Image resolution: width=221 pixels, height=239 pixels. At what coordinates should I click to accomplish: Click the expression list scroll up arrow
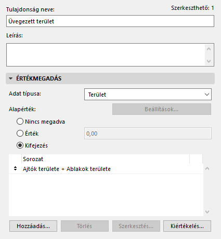(207, 168)
